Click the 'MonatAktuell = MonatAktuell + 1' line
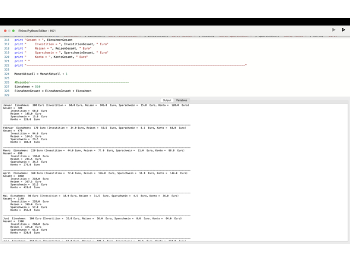Viewport: 350px width, 262px height. (x=41, y=74)
